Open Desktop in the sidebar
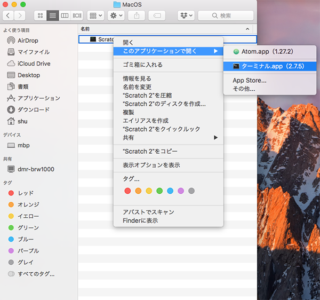This screenshot has width=320, height=300. tap(23, 75)
